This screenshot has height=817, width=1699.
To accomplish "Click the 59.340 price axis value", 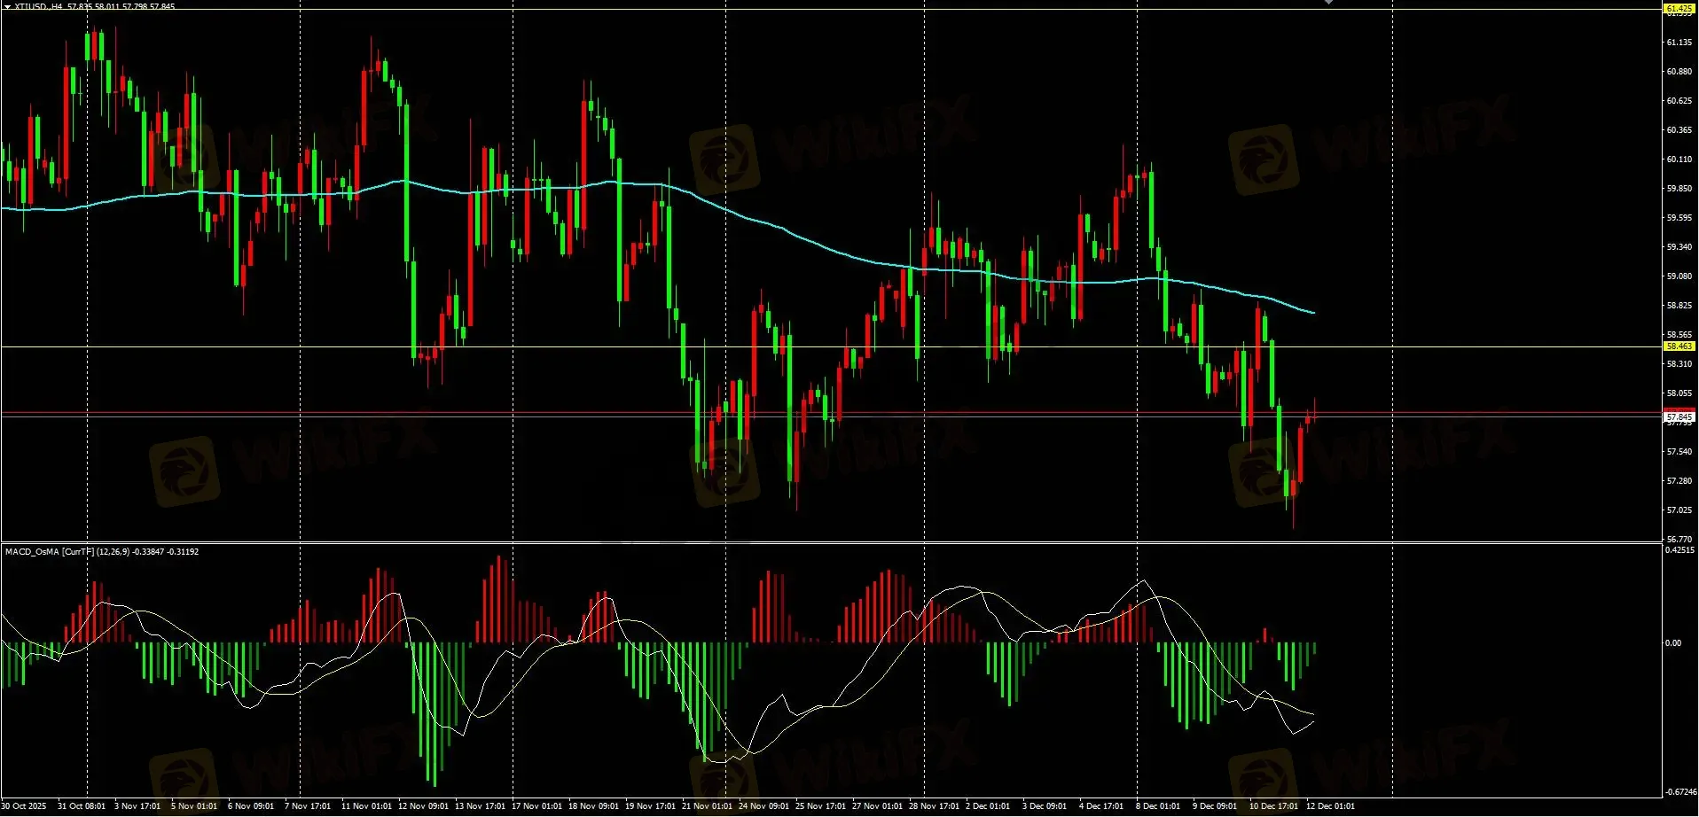I will click(x=1679, y=247).
